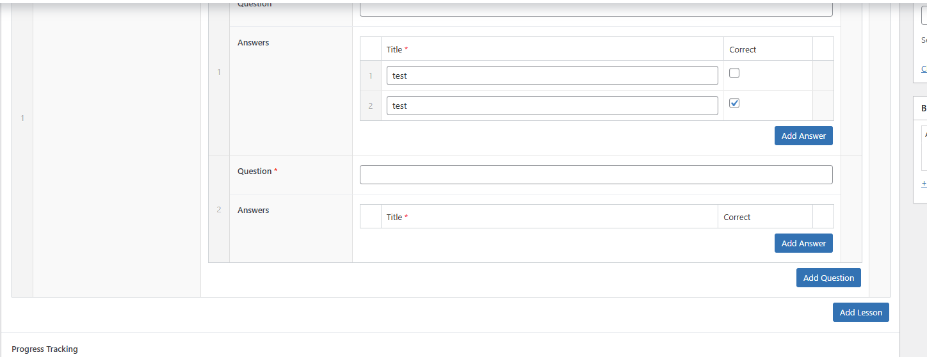The width and height of the screenshot is (927, 357).
Task: Uncheck the Correct box for answer 2
Action: click(734, 103)
